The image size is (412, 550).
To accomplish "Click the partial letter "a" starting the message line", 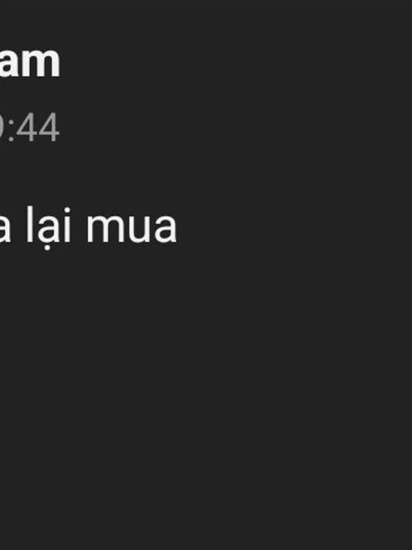I will [x=5, y=228].
